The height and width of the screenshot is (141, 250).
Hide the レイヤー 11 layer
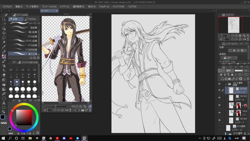coord(219,90)
